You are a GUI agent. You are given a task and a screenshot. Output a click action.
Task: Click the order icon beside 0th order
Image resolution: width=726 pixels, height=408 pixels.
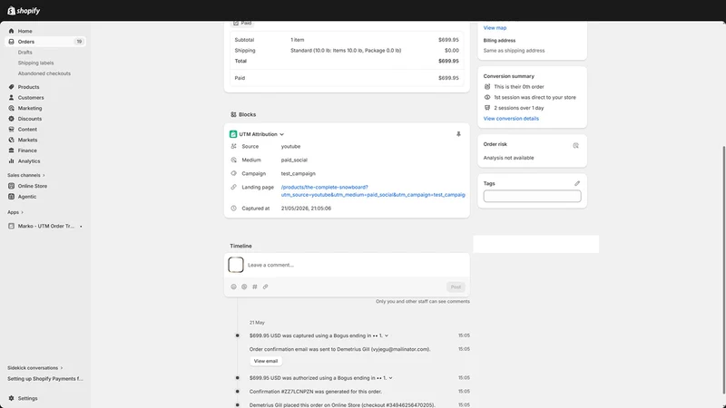(x=487, y=86)
